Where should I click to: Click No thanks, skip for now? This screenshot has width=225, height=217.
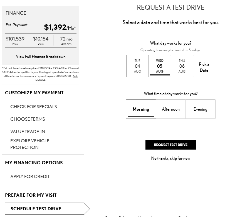point(170,158)
